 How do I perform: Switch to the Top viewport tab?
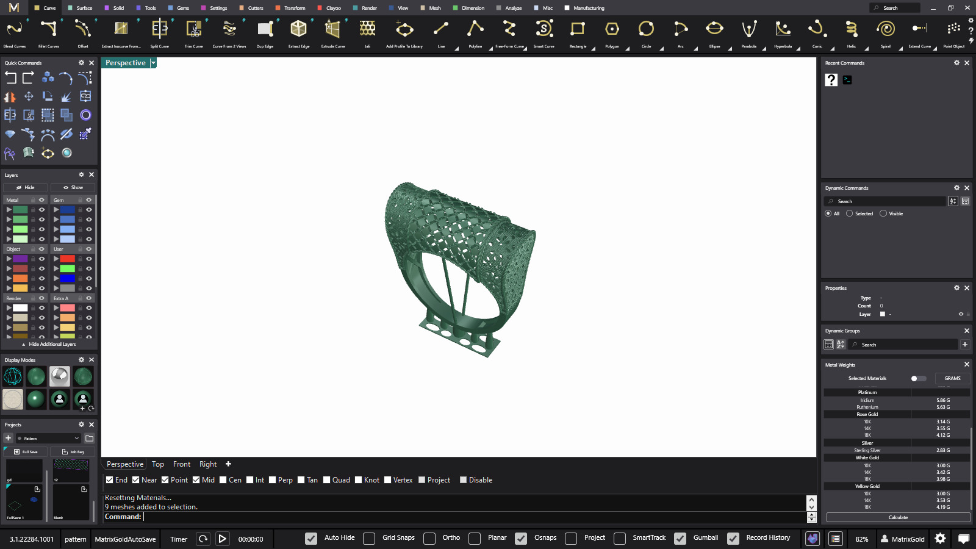click(158, 464)
